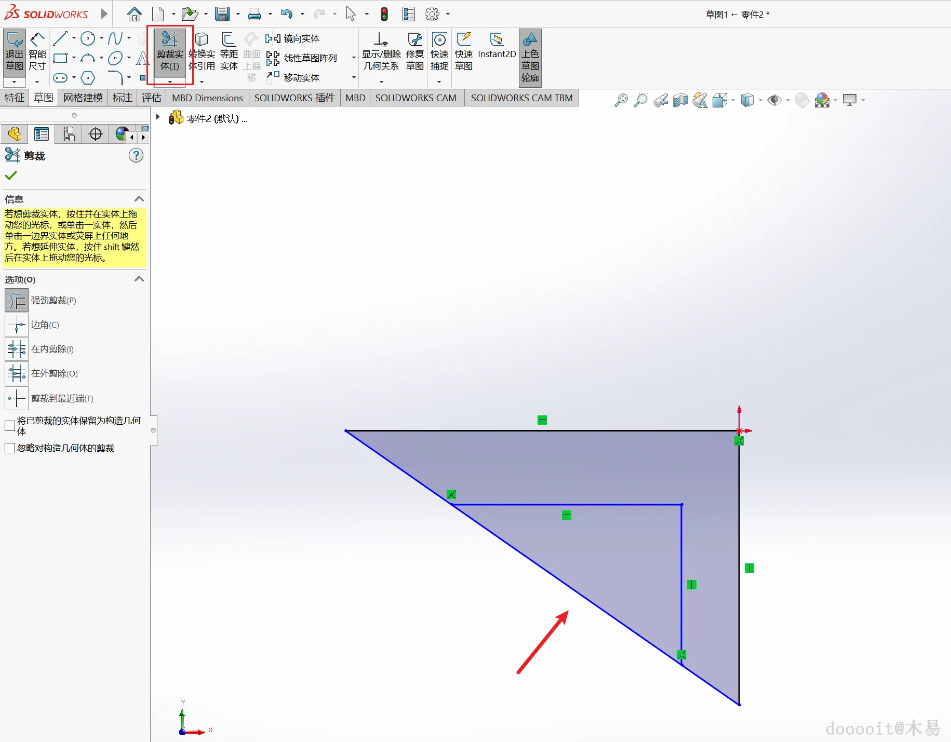Open the PropertyManager tab
Viewport: 951px width, 742px height.
tap(42, 134)
